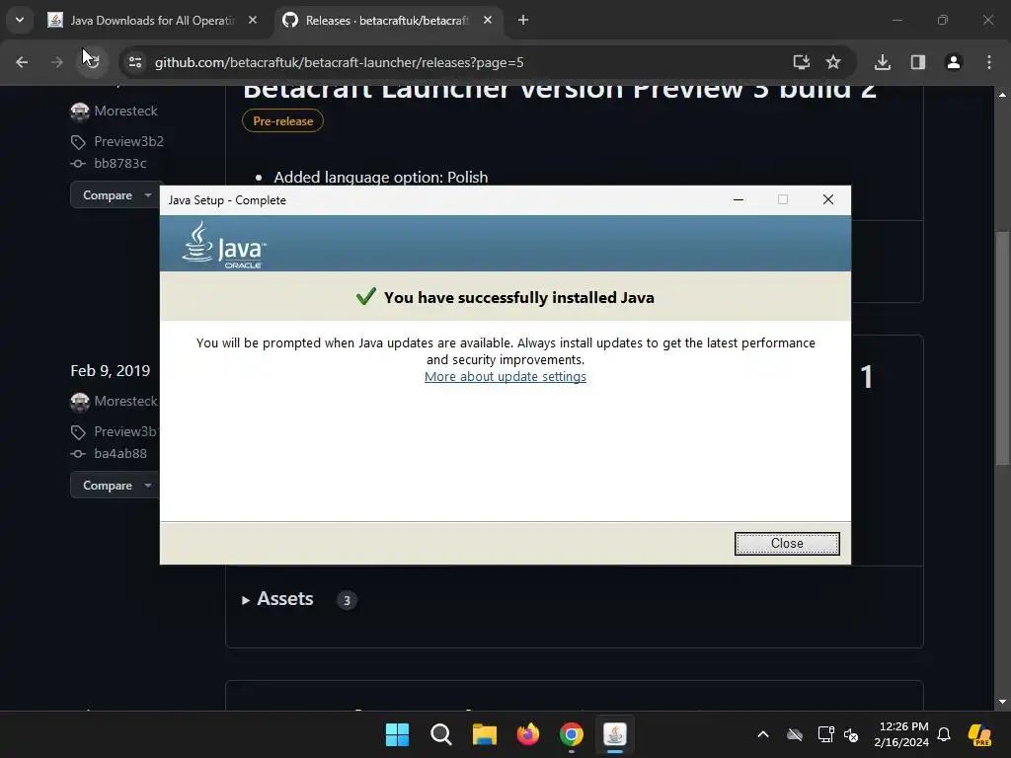Image resolution: width=1011 pixels, height=758 pixels.
Task: Switch to Java Downloads for All Operating Systems tab
Action: pos(151,21)
